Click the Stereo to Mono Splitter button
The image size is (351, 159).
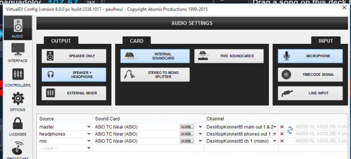tap(155, 75)
